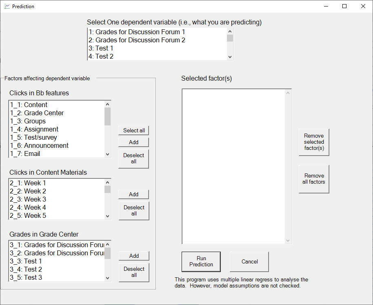373x305 pixels.
Task: Select '1_1: Content' in Bb features
Action: (57, 105)
